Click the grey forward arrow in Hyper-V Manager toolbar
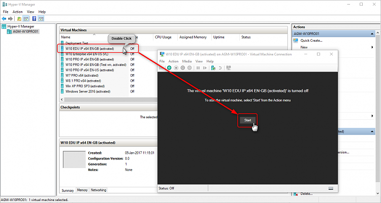The width and height of the screenshot is (381, 203). (x=10, y=19)
